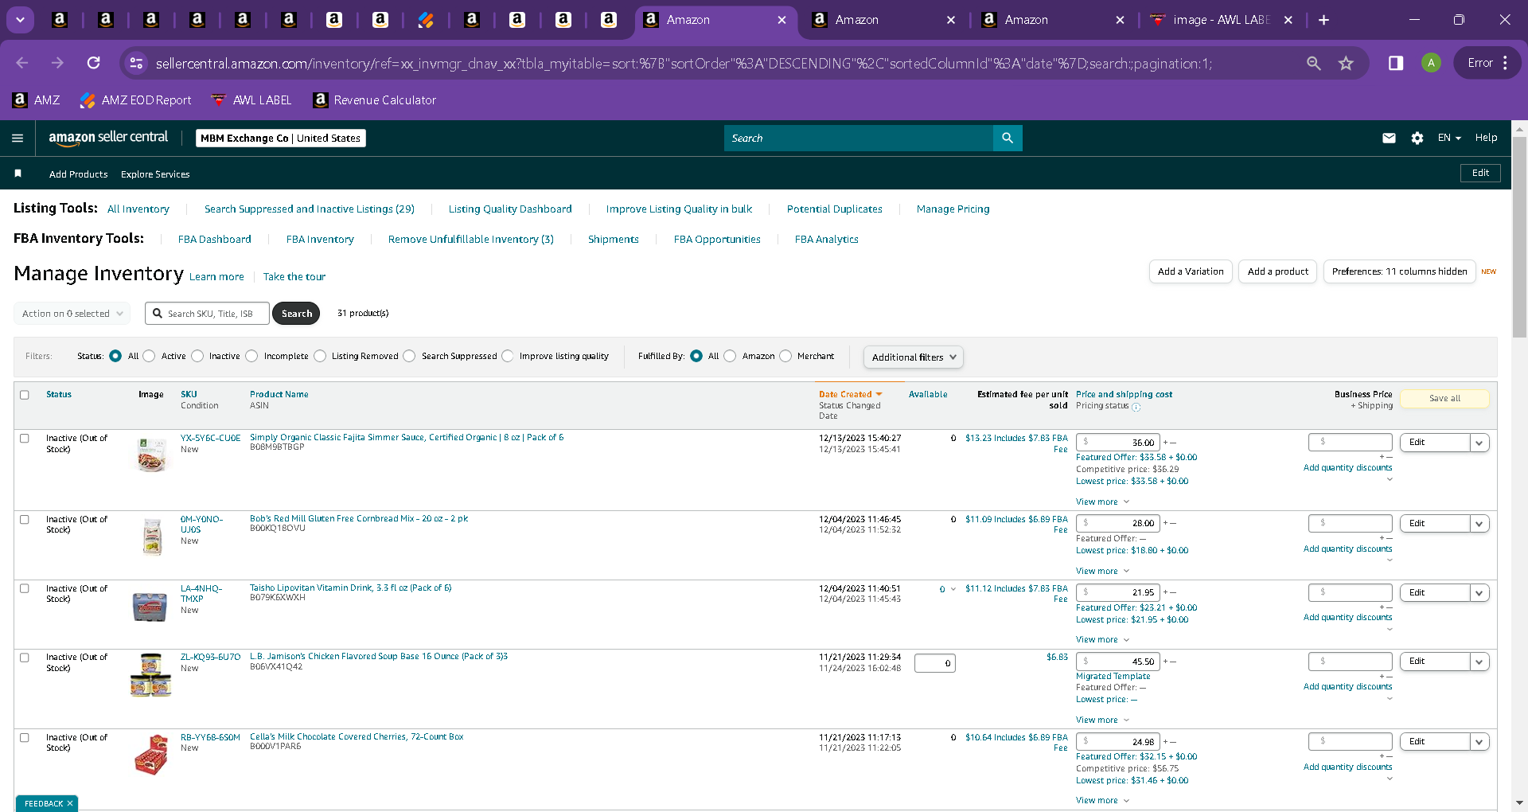Expand View more for Fajita Simmer Sauce row
The width and height of the screenshot is (1528, 812).
tap(1102, 502)
